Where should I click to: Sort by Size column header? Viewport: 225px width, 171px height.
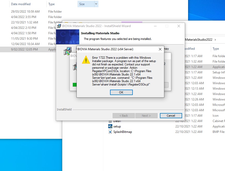86,4
